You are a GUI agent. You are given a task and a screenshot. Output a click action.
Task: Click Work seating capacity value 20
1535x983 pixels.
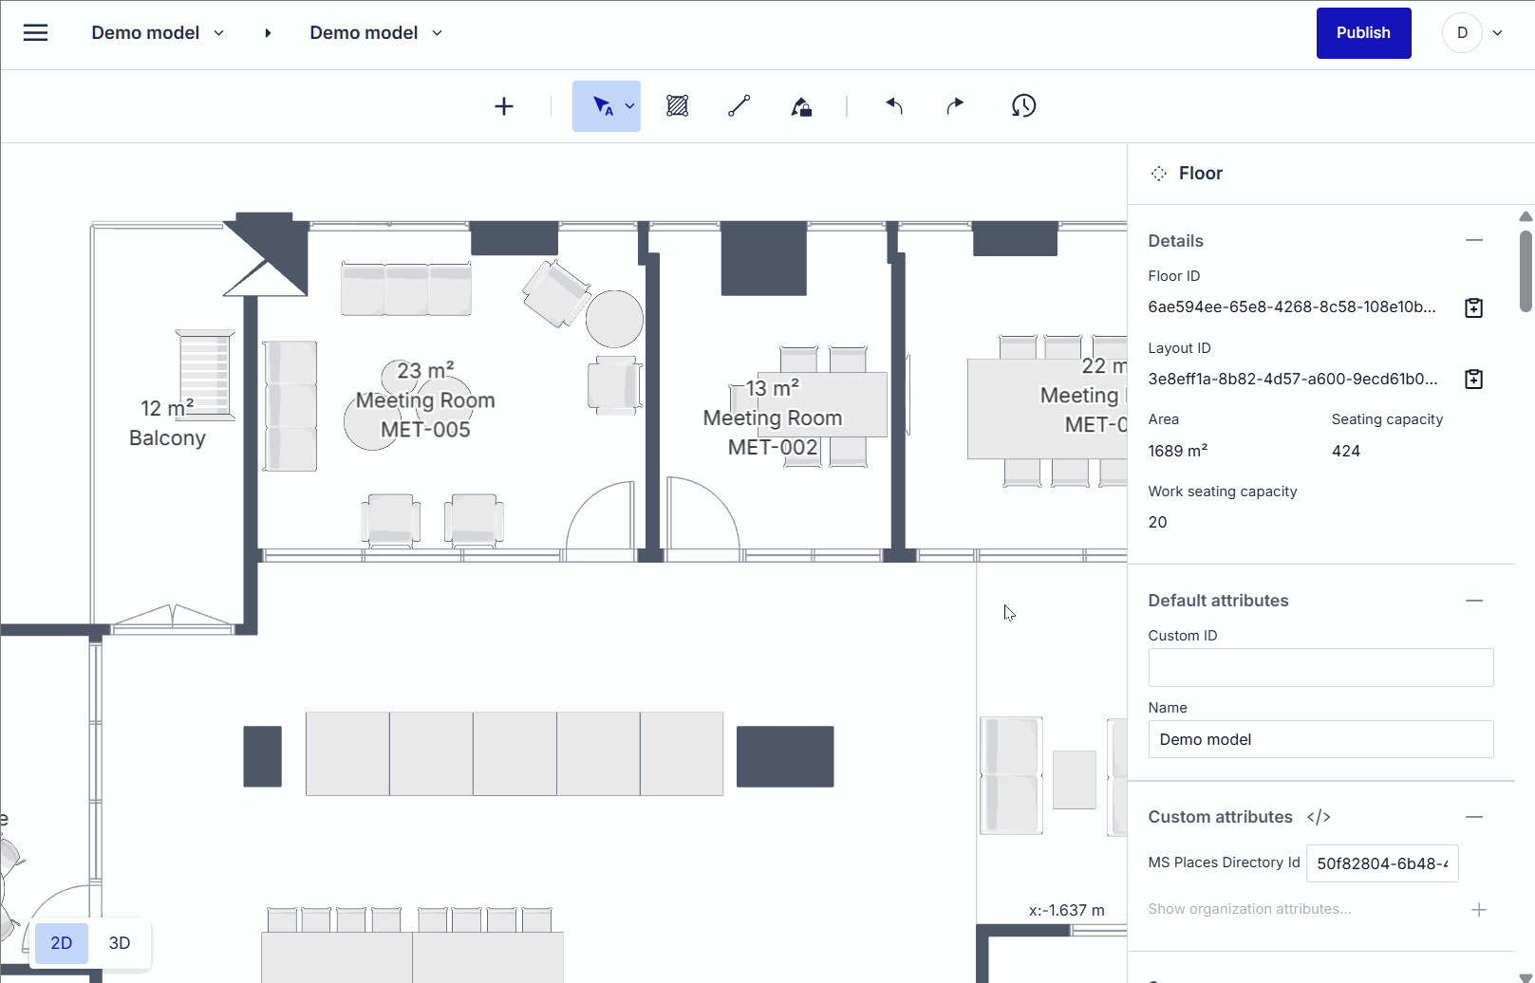[x=1157, y=522]
